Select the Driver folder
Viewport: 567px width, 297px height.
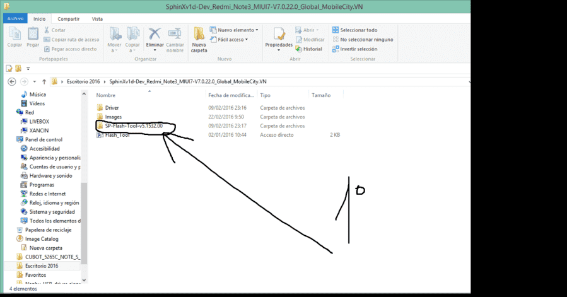(x=108, y=108)
